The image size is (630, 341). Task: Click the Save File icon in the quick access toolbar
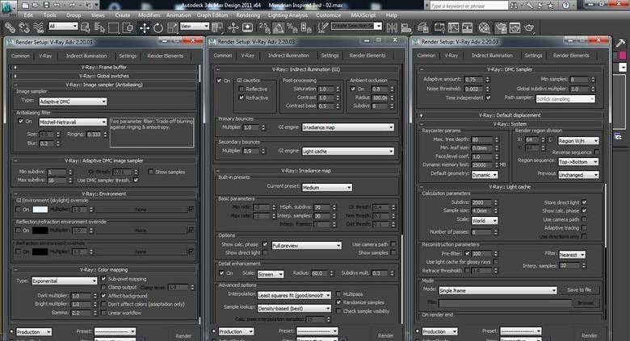coord(46,5)
